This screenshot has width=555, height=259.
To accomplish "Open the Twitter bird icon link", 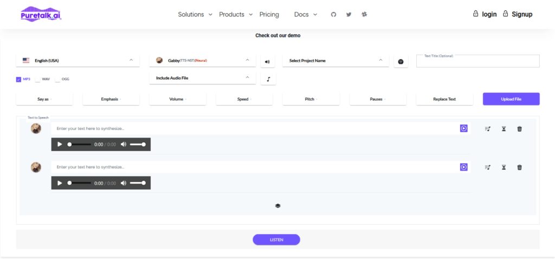I will tap(349, 15).
